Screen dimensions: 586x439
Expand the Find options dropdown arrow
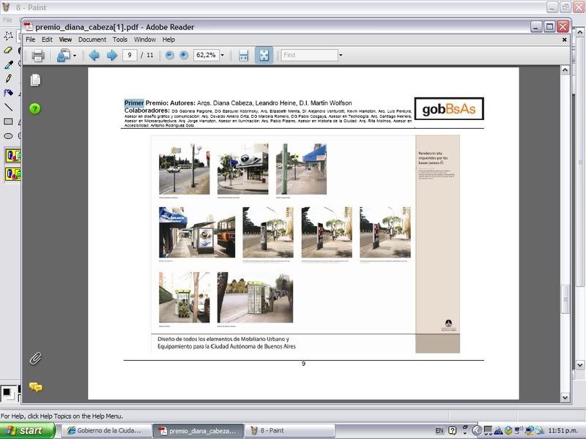(x=341, y=55)
